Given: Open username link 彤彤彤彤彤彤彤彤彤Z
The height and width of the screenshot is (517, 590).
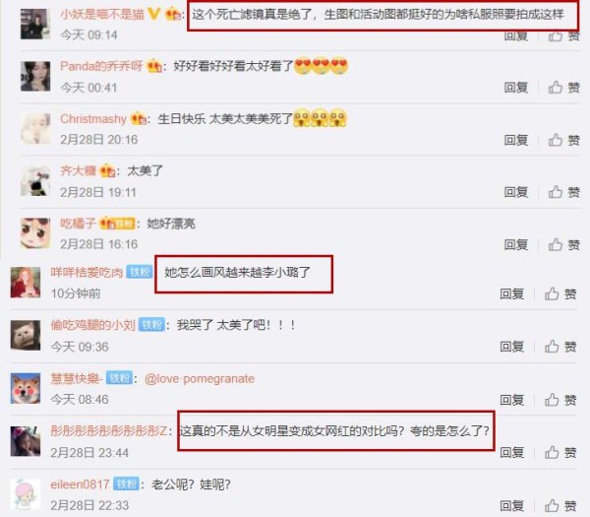Looking at the screenshot, I should [109, 430].
